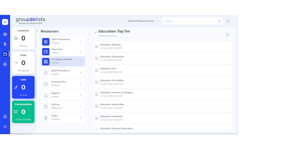
Task: Open the Calls card
Action: (23, 87)
